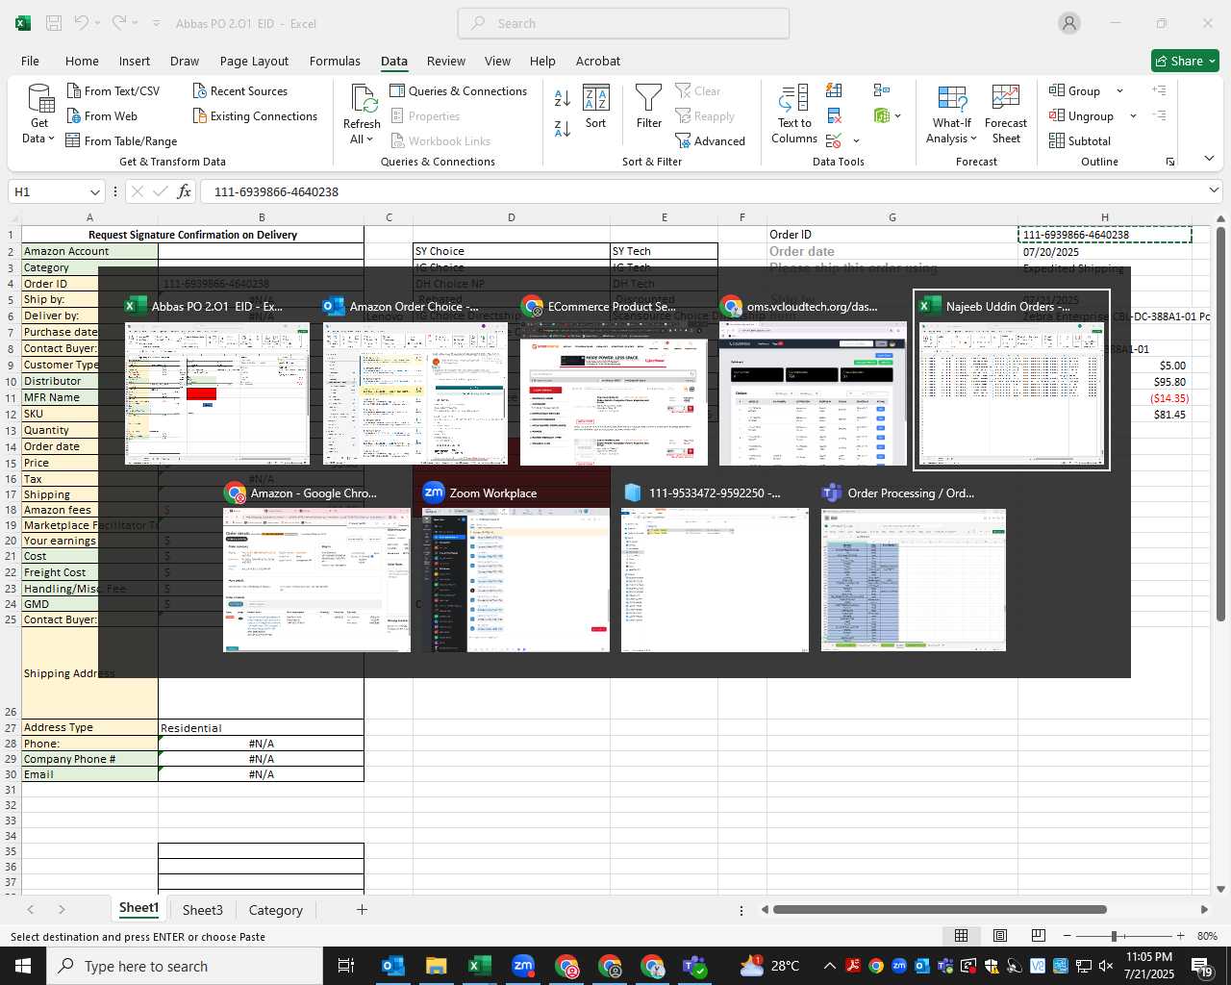Open Recent Sources
The image size is (1231, 985).
click(240, 90)
